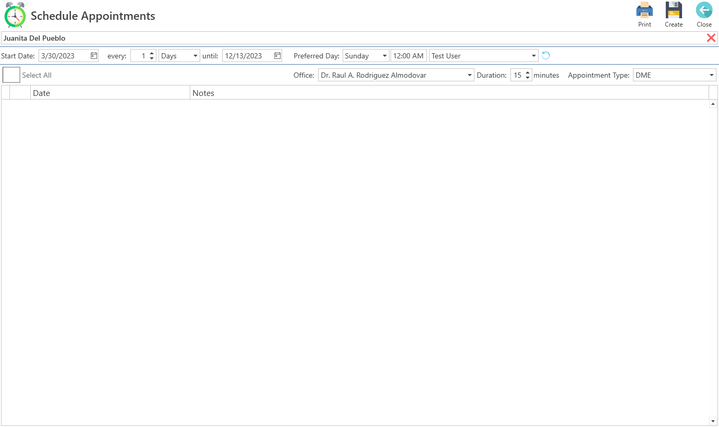Click the Date column header

110,93
